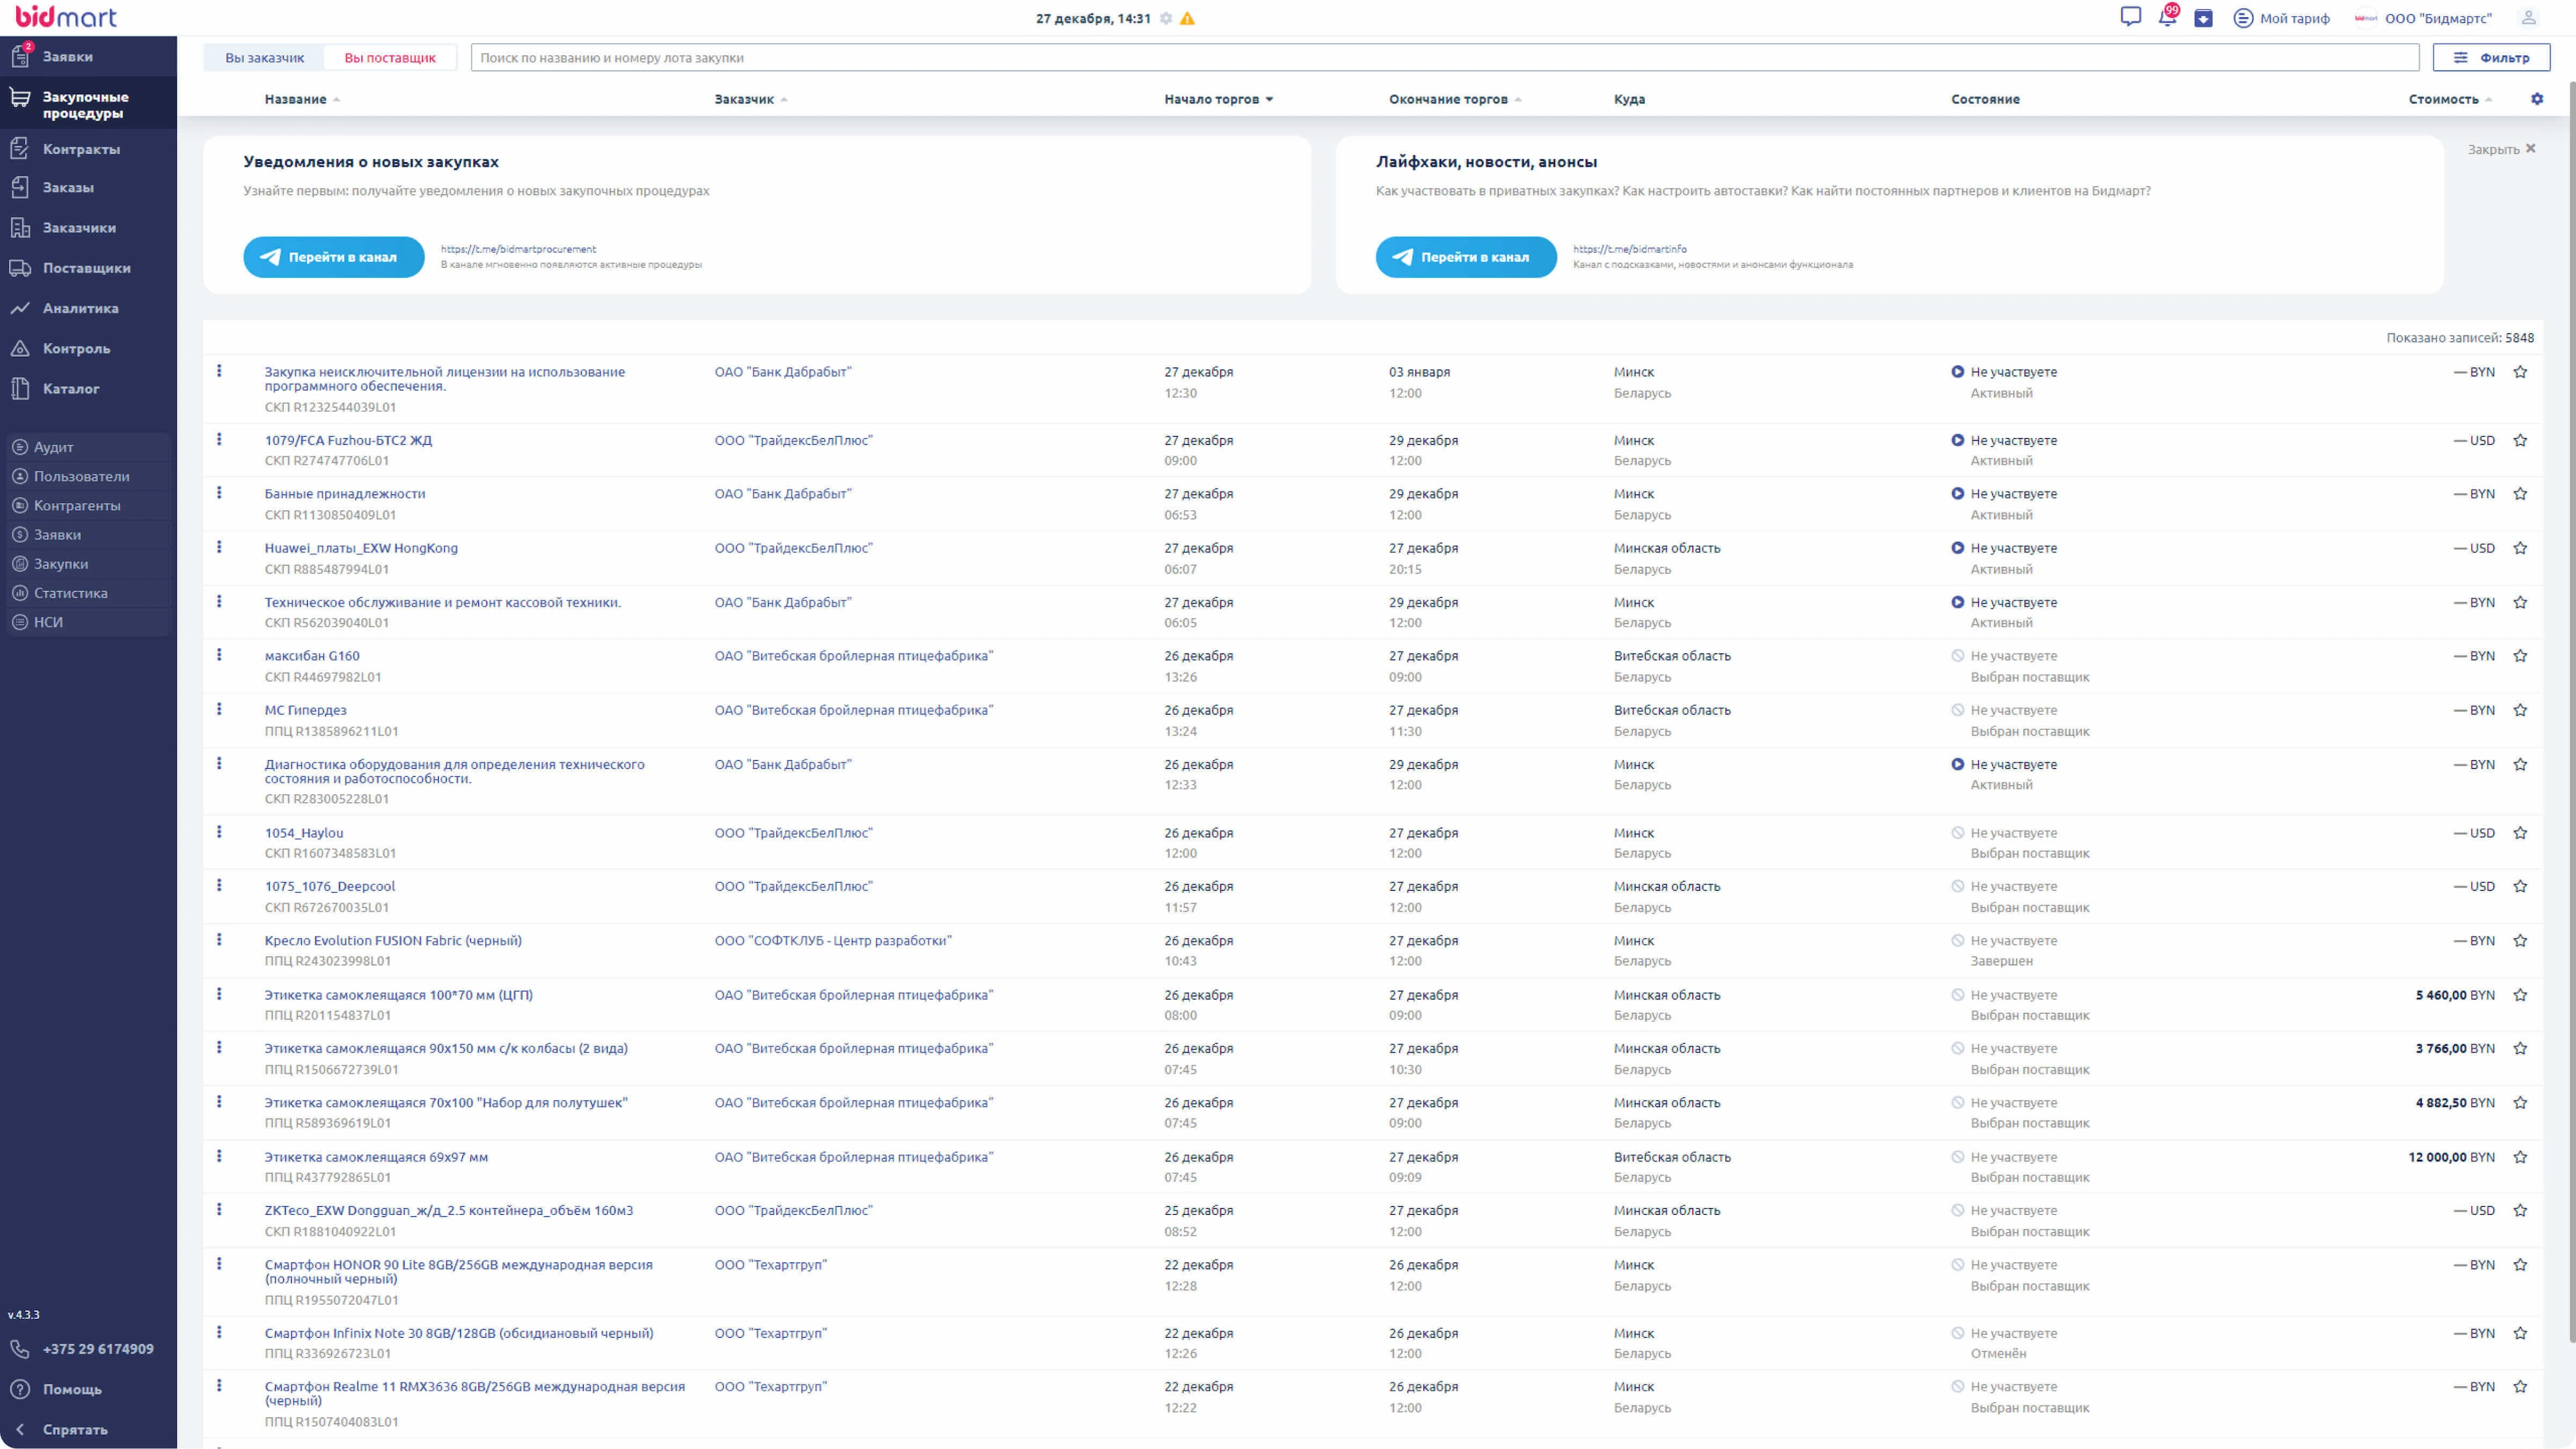Screen dimensions: 2576x1449
Task: Open notifications bell with 99 badge
Action: [x=2166, y=17]
